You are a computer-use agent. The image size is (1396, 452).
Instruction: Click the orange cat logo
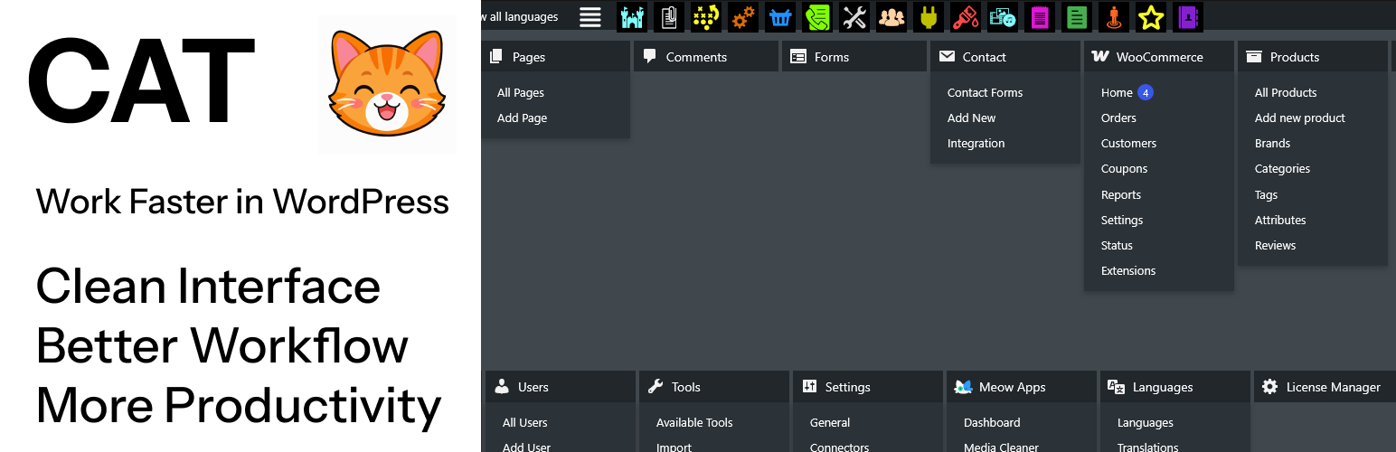(x=387, y=84)
